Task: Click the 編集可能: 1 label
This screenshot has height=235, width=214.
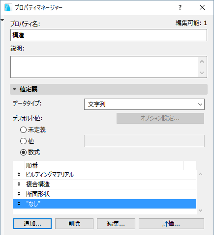Action: coord(191,23)
